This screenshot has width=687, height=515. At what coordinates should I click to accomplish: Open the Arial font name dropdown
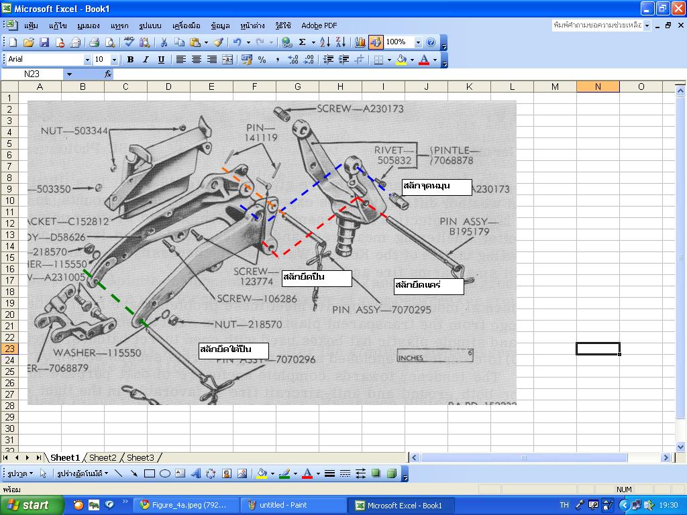[87, 60]
